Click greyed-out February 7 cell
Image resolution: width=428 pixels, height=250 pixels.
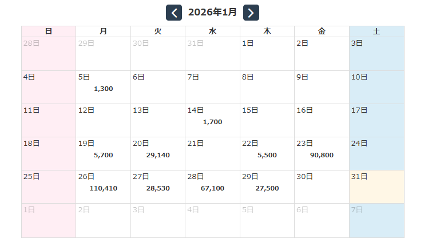pos(377,220)
